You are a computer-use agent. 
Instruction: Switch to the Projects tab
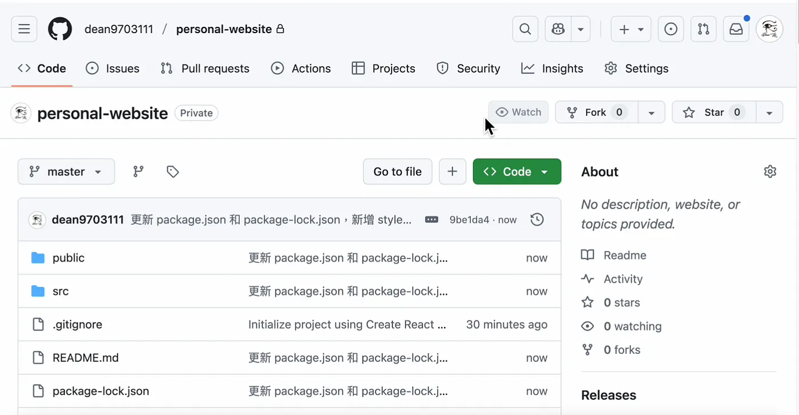coord(384,69)
